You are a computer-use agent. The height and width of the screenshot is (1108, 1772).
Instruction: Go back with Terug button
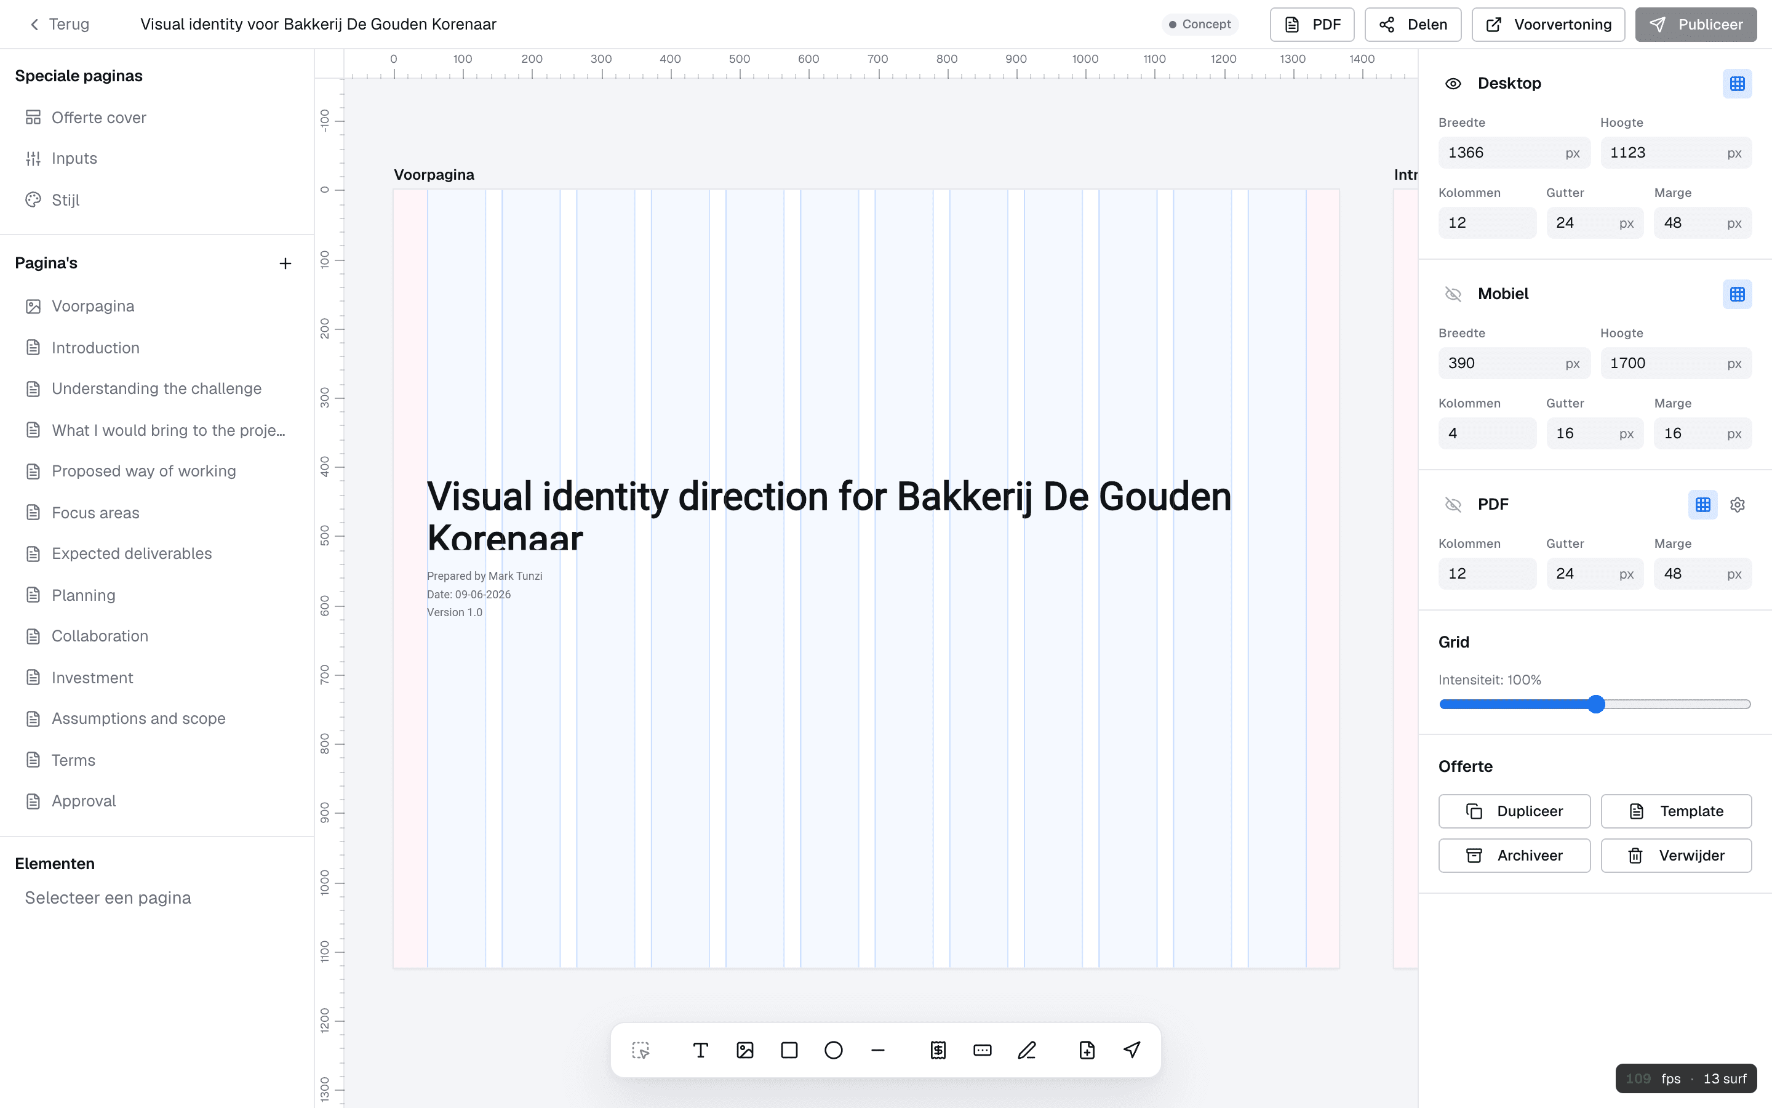tap(59, 24)
